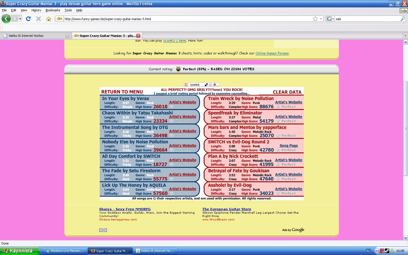The height and width of the screenshot is (255, 408).
Task: Open the Google search engine selector
Action: click(330, 19)
